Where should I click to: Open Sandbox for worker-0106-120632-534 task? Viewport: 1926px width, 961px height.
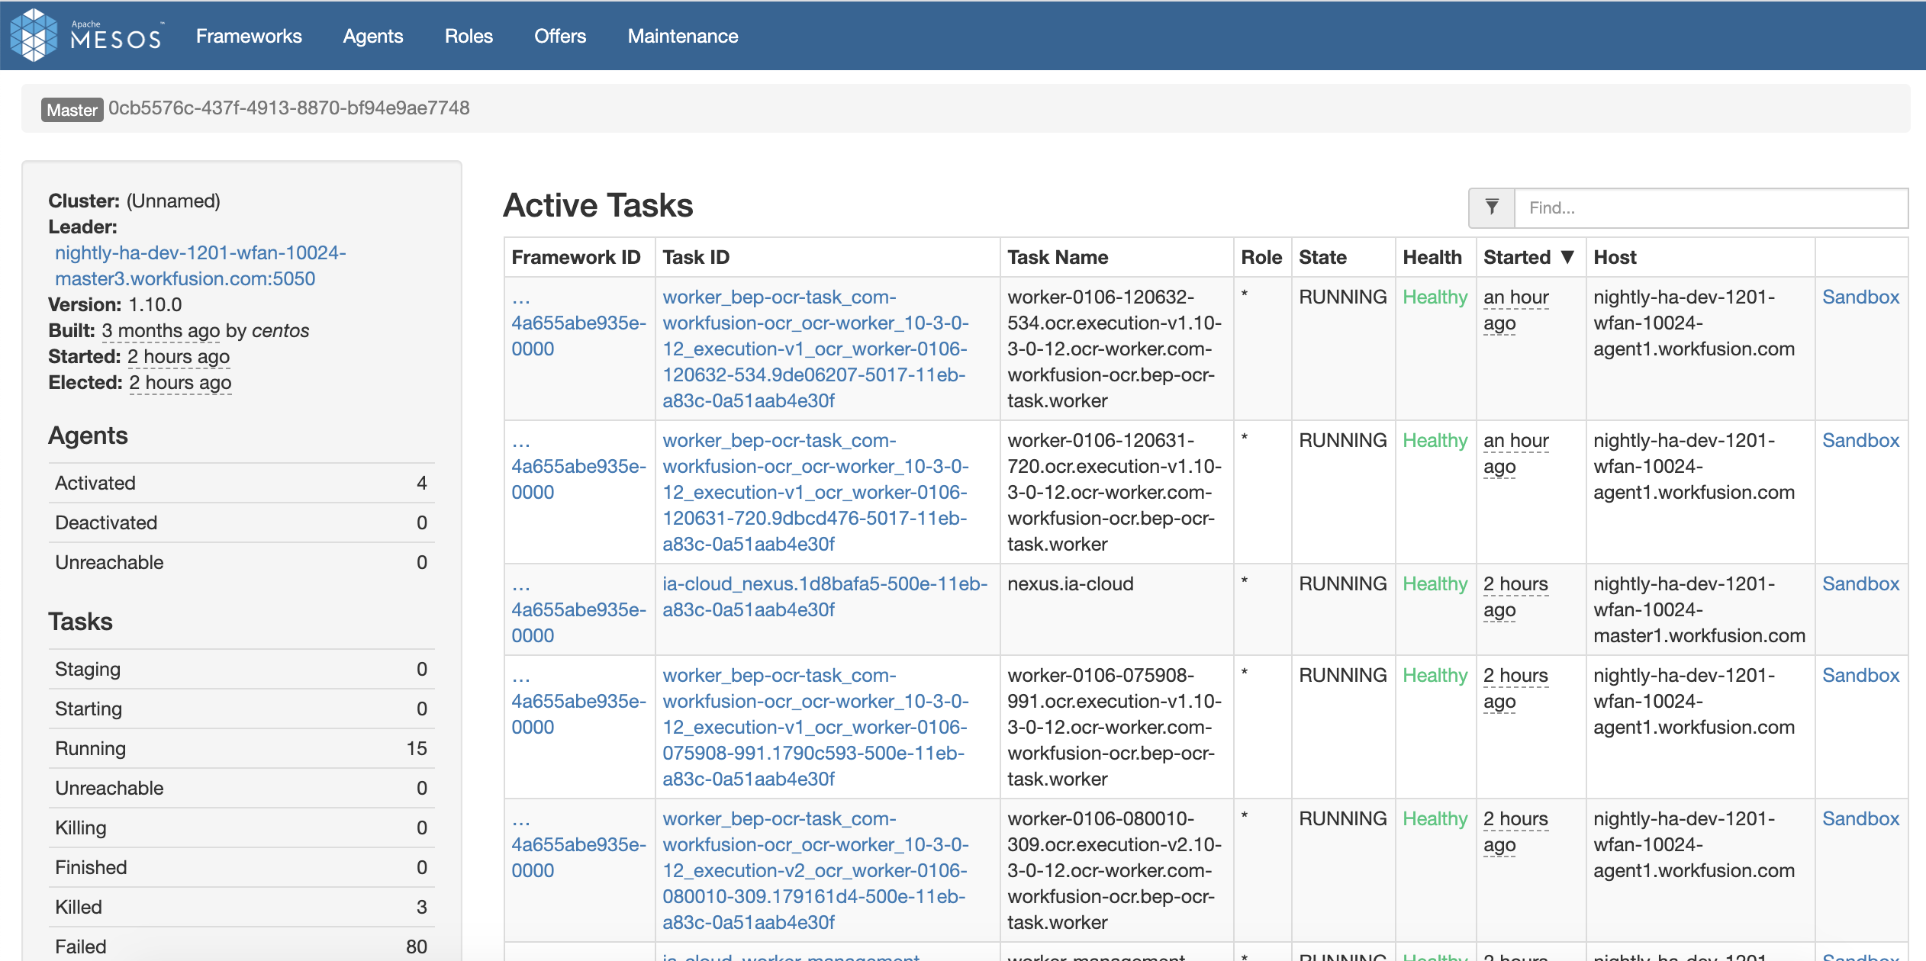click(1860, 297)
